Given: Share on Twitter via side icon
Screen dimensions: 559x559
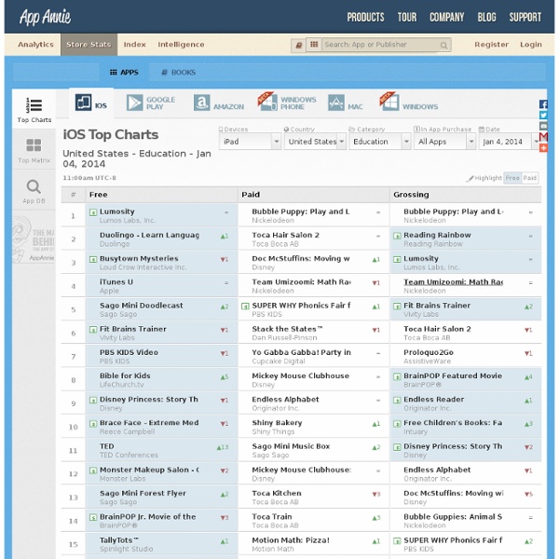Looking at the screenshot, I should (x=543, y=116).
